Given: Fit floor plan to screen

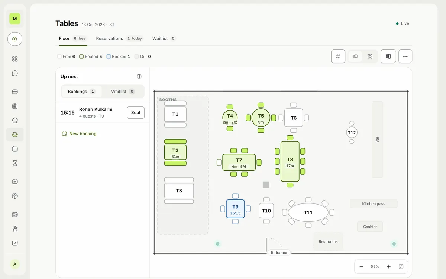Looking at the screenshot, I should click(401, 267).
